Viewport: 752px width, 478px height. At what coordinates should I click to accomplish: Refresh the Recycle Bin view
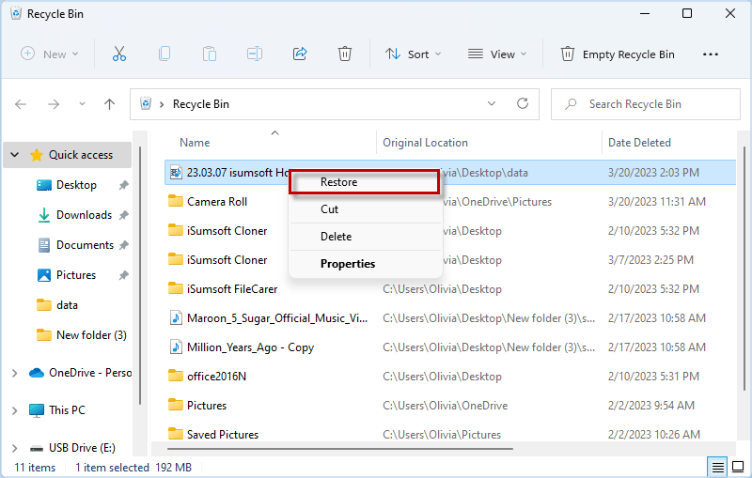point(523,103)
